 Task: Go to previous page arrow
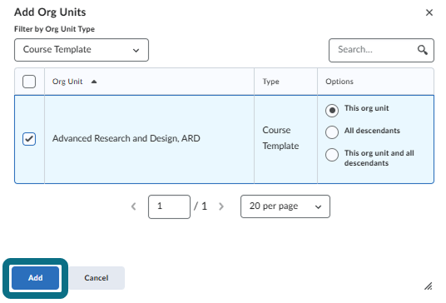pyautogui.click(x=133, y=206)
